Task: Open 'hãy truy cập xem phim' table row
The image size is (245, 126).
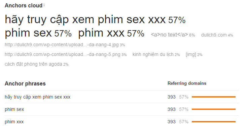Action: (37, 97)
